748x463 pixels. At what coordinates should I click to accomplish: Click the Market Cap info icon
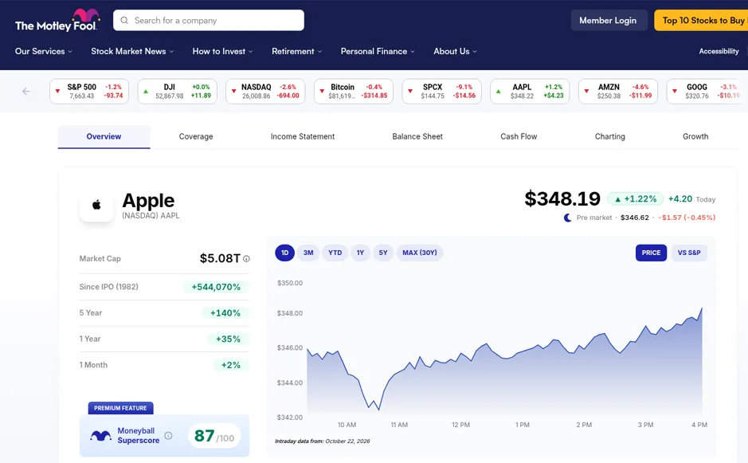point(246,259)
